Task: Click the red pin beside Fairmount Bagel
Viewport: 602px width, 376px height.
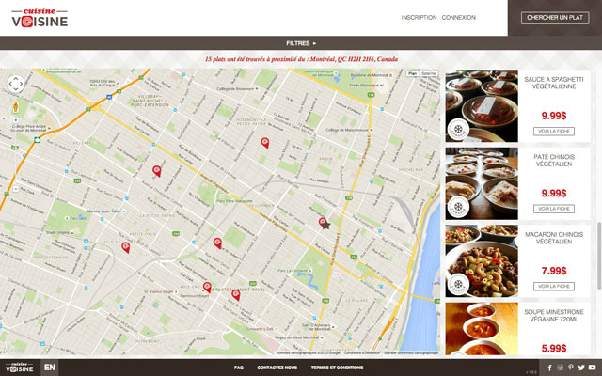Action: click(x=207, y=287)
